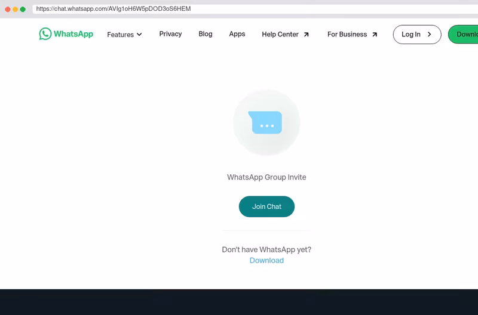
Task: Go to the Blog page
Action: 206,34
